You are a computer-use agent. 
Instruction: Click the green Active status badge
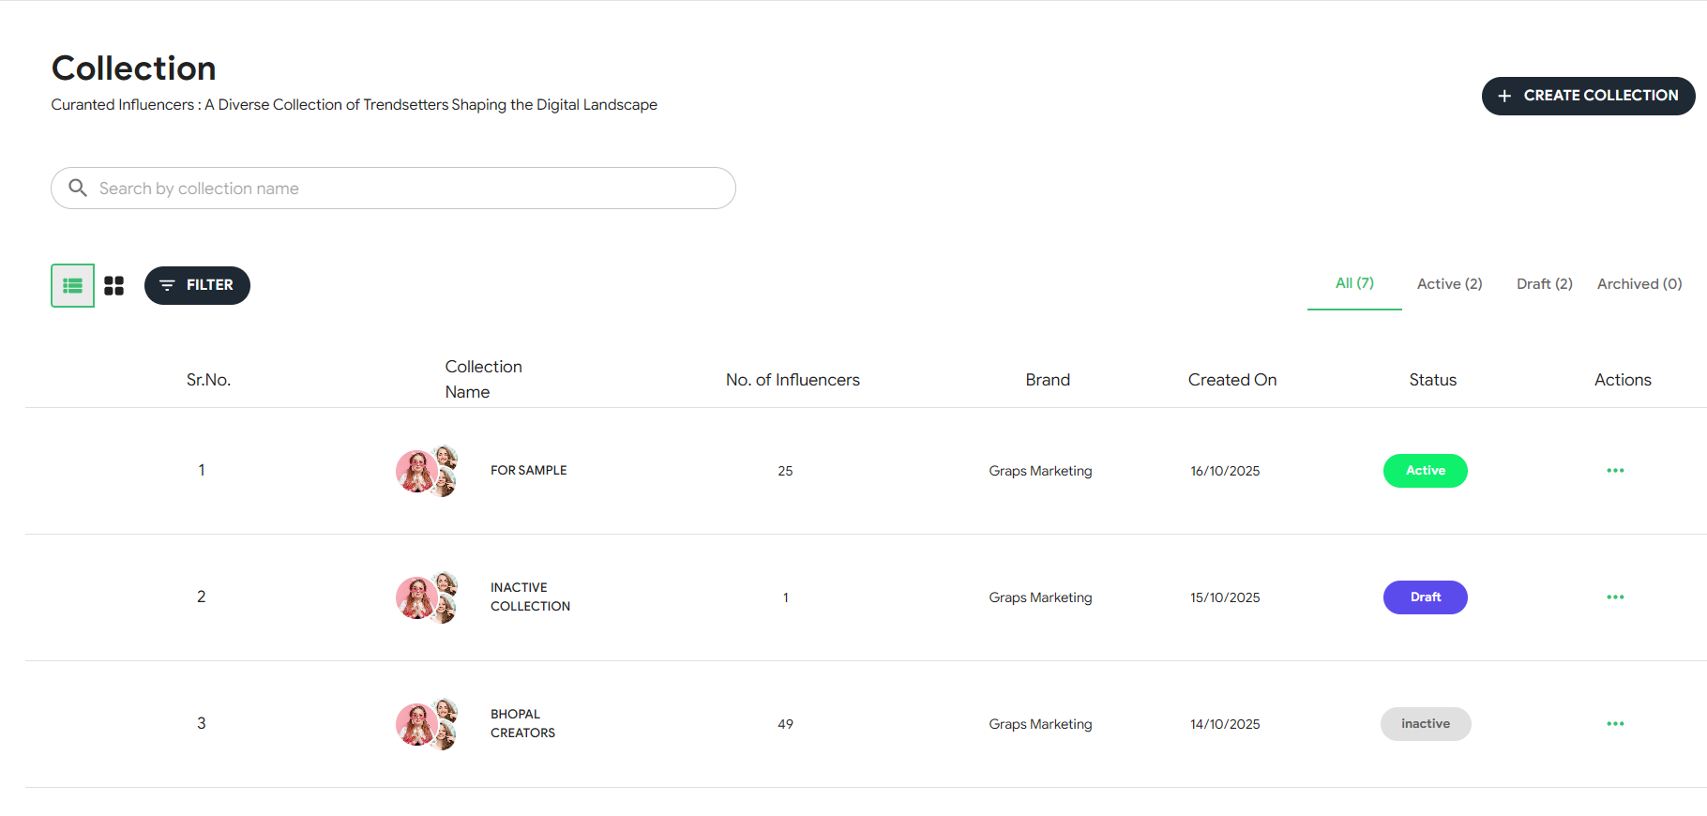1425,471
